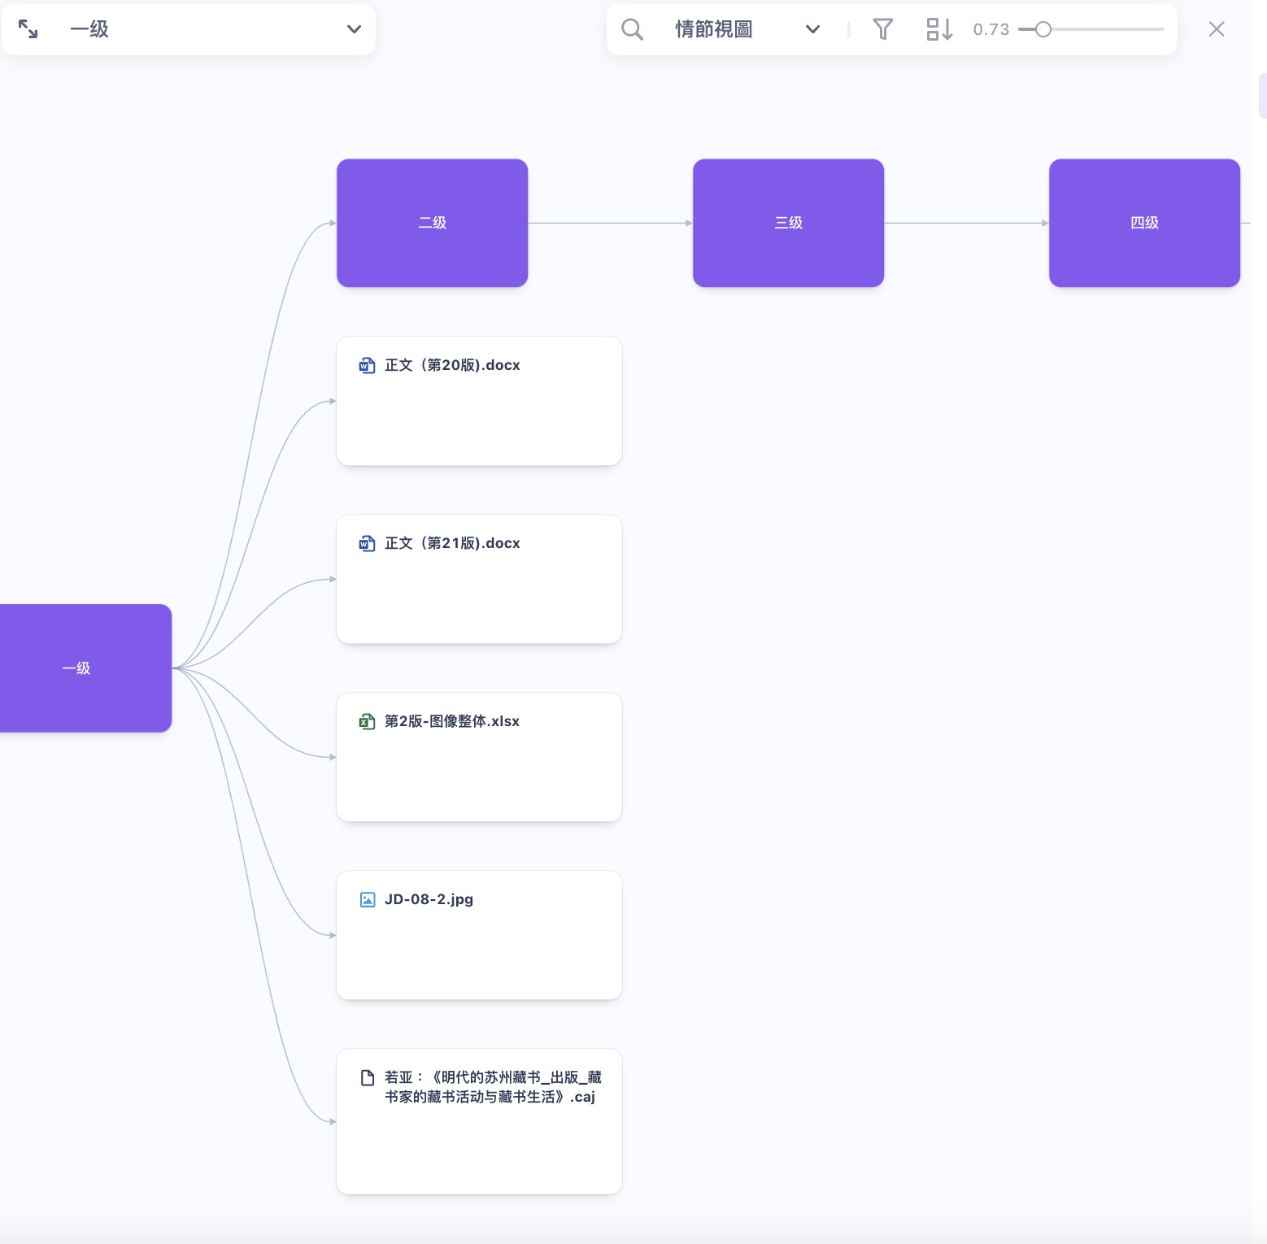This screenshot has width=1267, height=1244.
Task: Click the search magnifier icon
Action: (x=632, y=29)
